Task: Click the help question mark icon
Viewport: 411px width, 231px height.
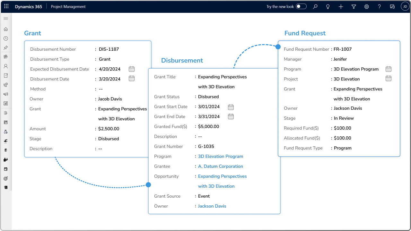Action: (x=379, y=6)
